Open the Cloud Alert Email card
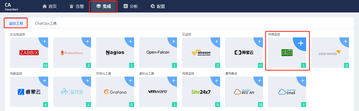 (x=287, y=92)
